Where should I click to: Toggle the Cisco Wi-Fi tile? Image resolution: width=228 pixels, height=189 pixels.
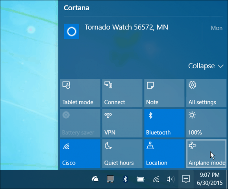point(80,154)
